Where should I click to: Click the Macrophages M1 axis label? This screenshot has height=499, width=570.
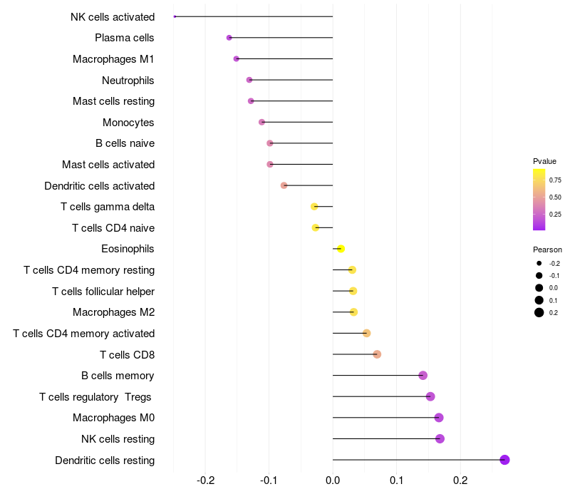pyautogui.click(x=113, y=59)
